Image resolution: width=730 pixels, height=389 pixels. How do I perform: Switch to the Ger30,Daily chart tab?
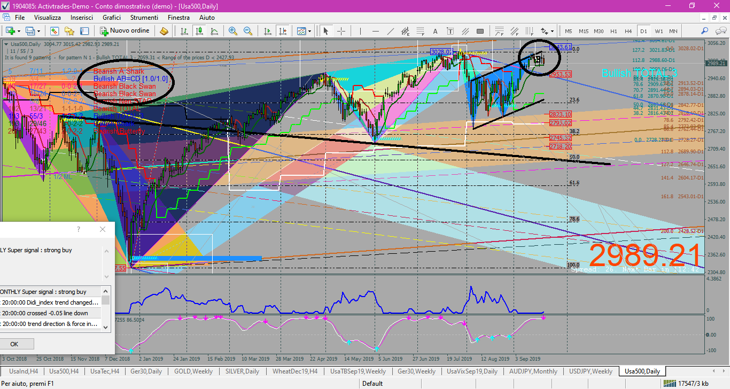pos(146,371)
